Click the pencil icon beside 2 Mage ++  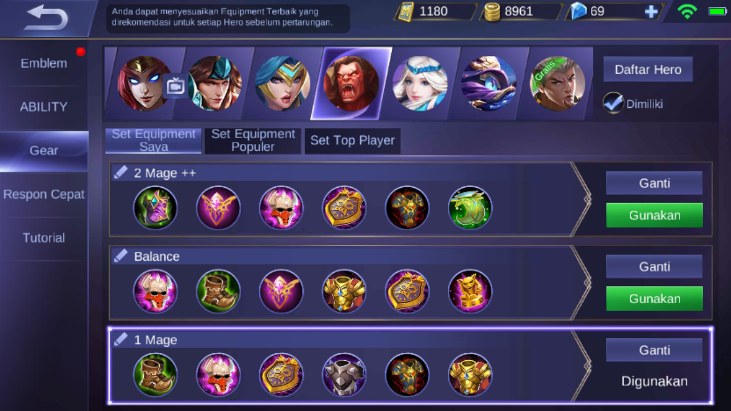[x=121, y=172]
